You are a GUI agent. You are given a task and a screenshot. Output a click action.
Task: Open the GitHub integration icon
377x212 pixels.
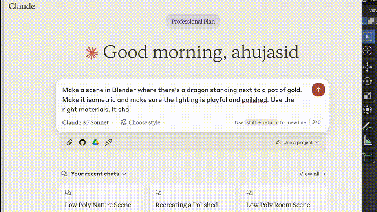point(82,143)
